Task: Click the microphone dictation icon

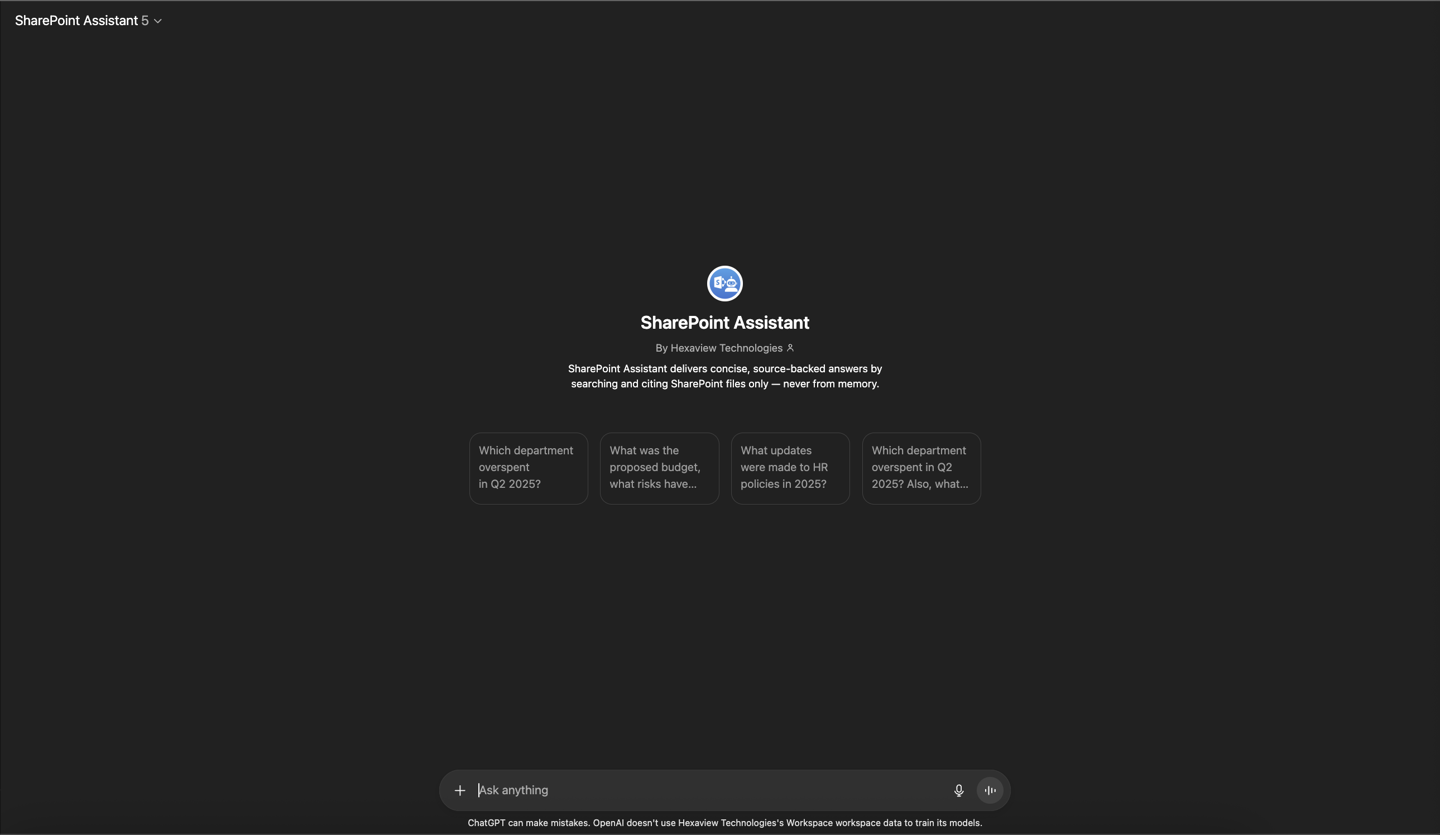Action: [x=959, y=790]
